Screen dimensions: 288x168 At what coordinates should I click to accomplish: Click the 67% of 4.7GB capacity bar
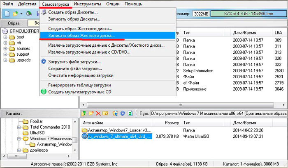(249, 14)
